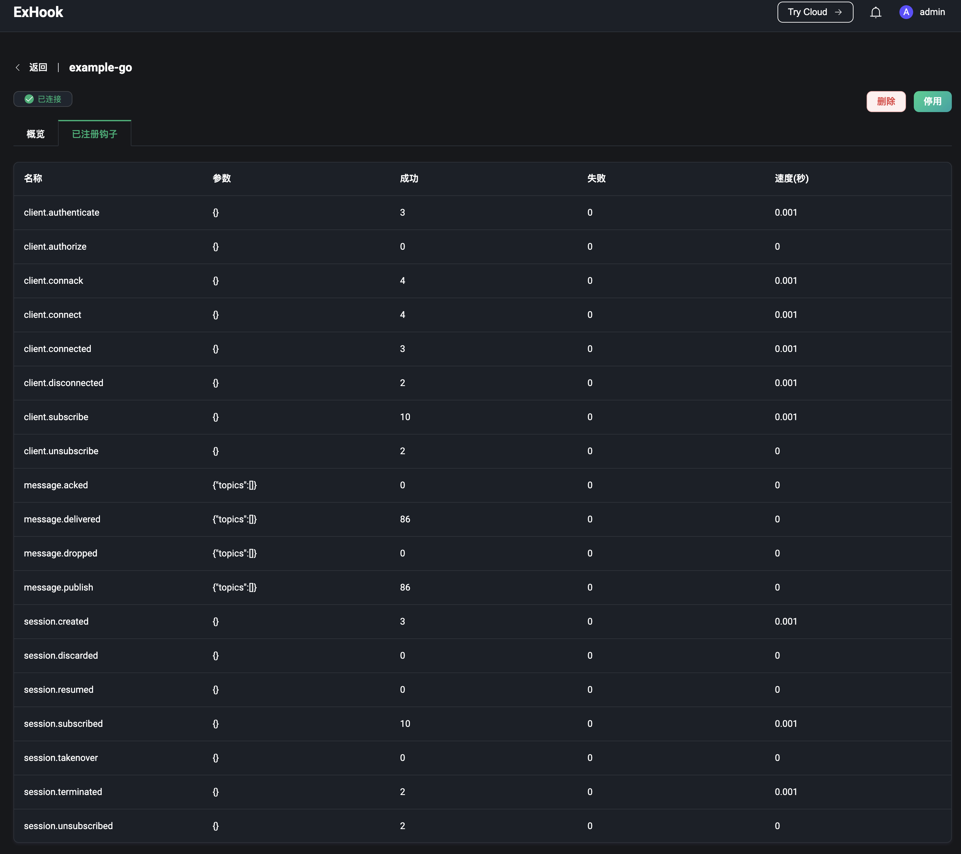
Task: Click the ExHook page title
Action: click(x=38, y=12)
